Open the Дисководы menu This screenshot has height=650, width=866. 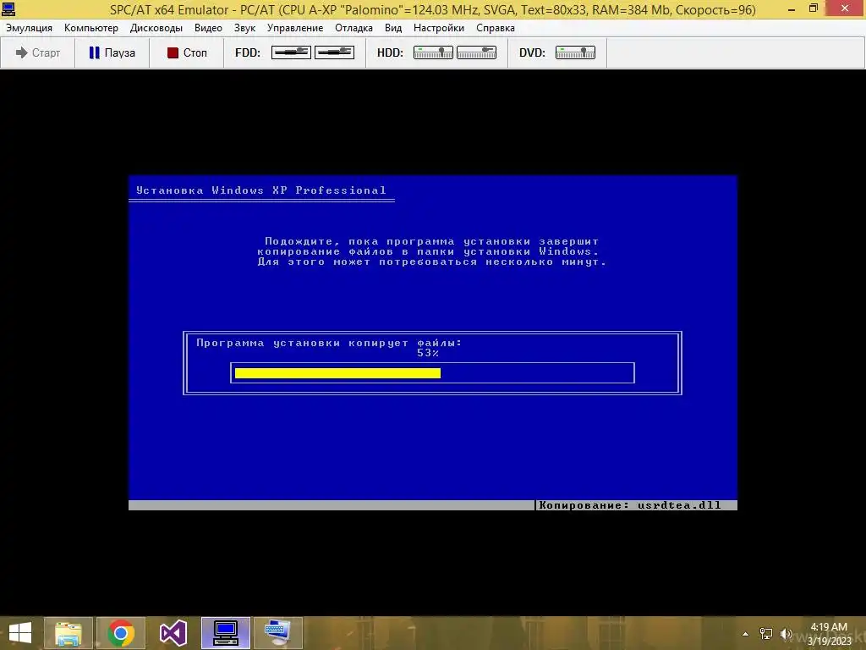[156, 28]
